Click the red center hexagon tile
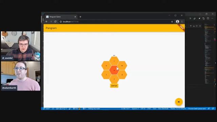 (x=114, y=70)
